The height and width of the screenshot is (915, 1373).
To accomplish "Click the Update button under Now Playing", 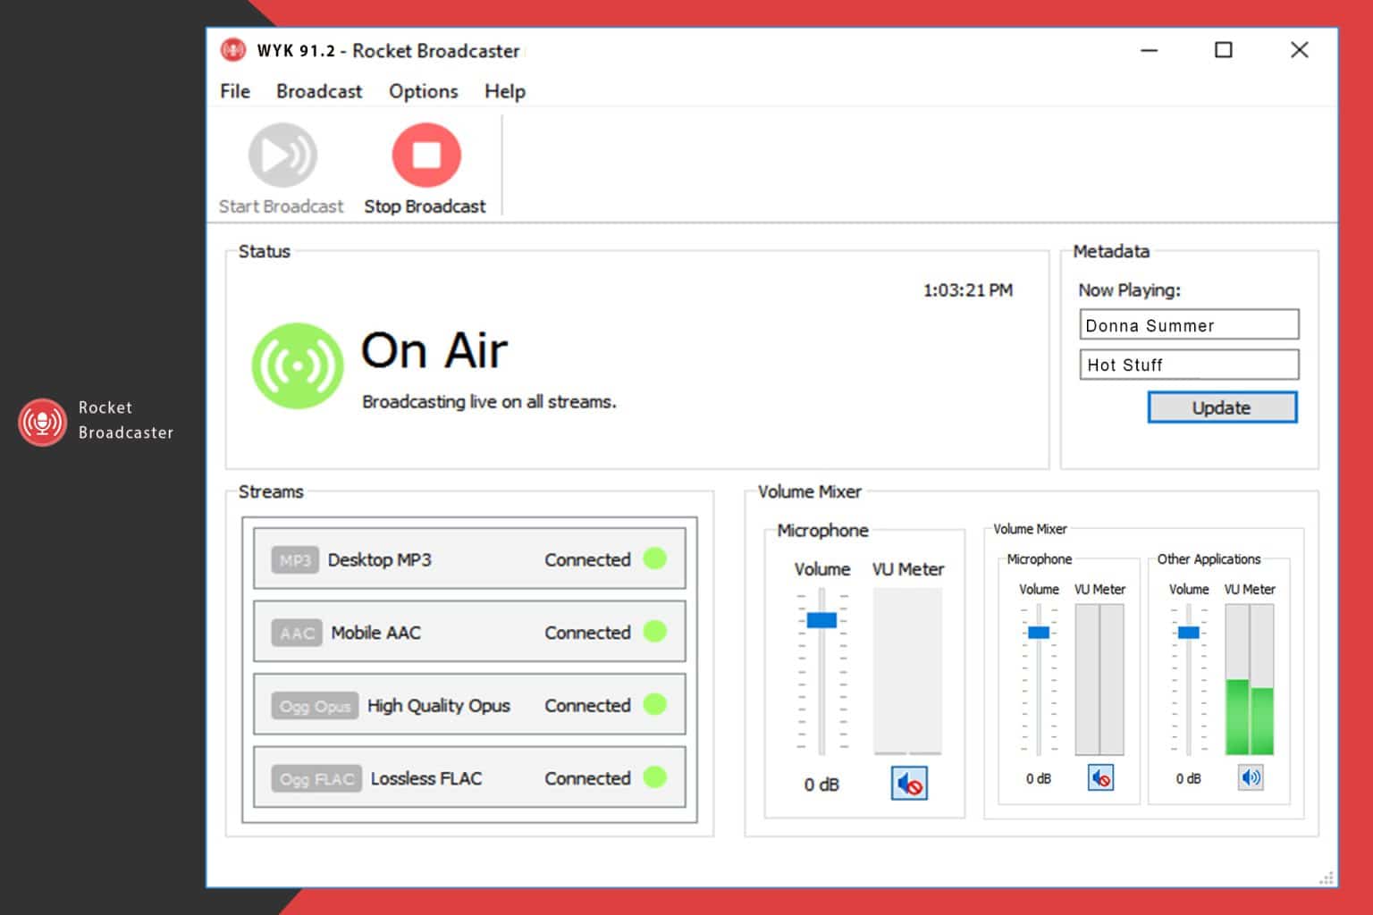I will coord(1222,407).
